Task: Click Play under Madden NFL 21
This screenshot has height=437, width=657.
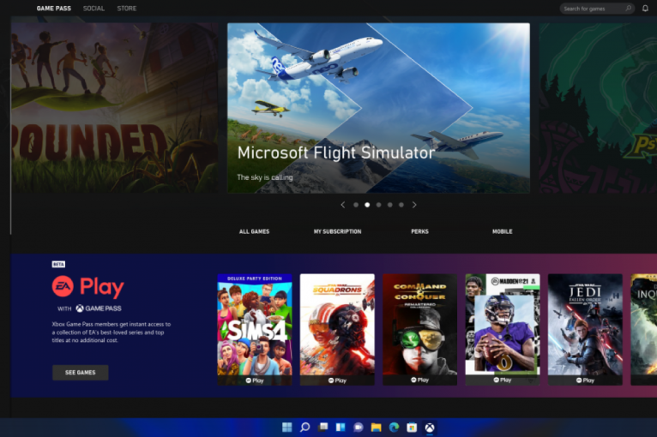Action: (x=503, y=380)
